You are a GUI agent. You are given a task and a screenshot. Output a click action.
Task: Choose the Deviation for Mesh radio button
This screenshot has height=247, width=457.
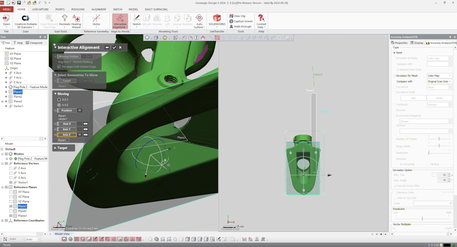click(394, 76)
